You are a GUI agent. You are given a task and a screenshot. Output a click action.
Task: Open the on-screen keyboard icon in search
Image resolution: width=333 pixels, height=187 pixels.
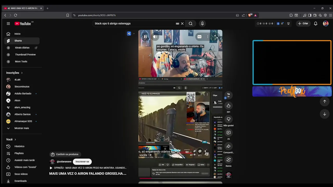point(177,23)
